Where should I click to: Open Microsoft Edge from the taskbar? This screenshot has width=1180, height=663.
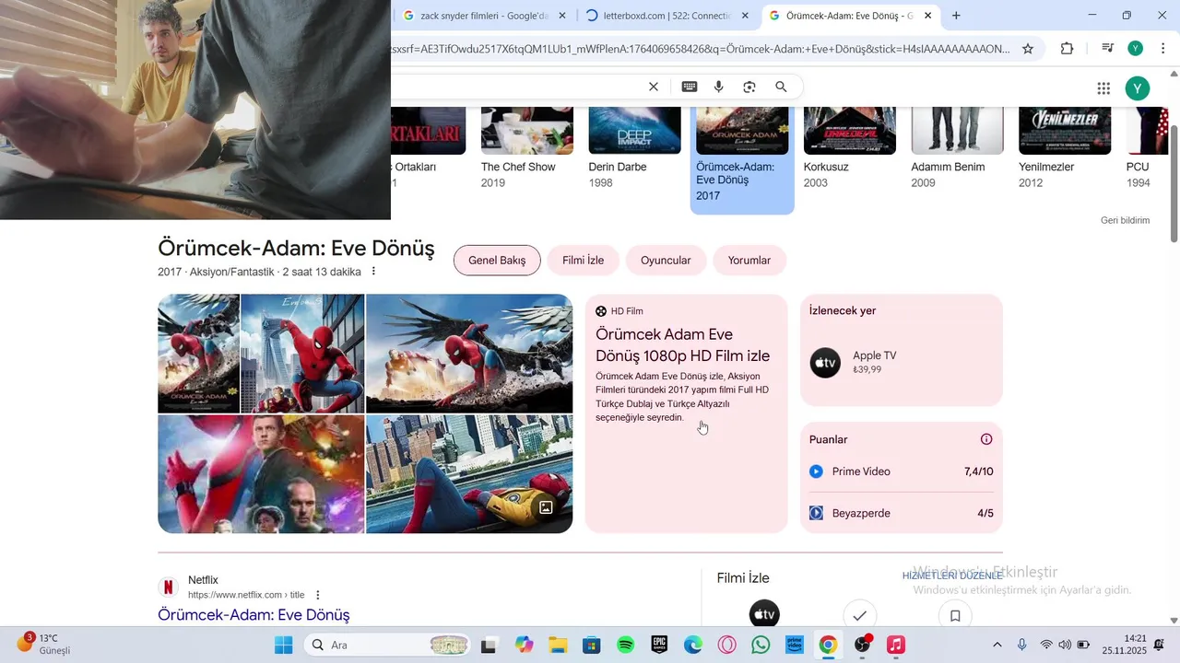coord(693,645)
